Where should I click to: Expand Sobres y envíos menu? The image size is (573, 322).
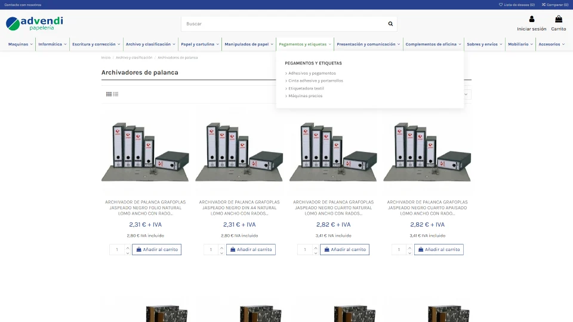[x=485, y=44]
